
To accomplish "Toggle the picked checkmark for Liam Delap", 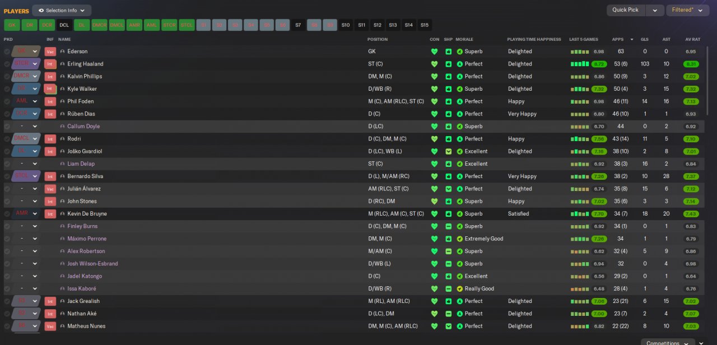I will coord(7,164).
